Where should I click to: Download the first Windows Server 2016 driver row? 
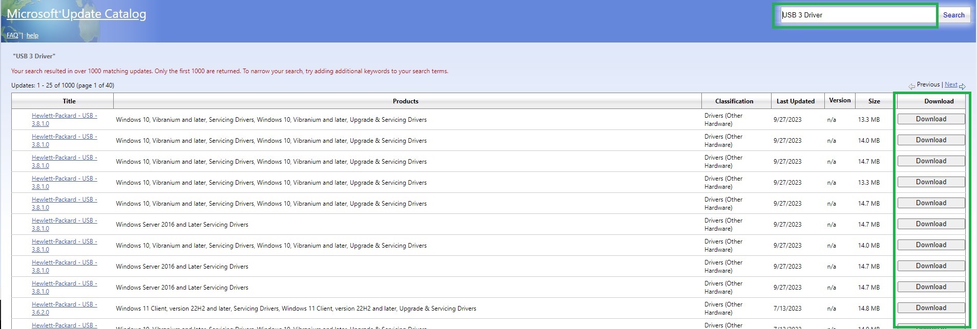930,224
